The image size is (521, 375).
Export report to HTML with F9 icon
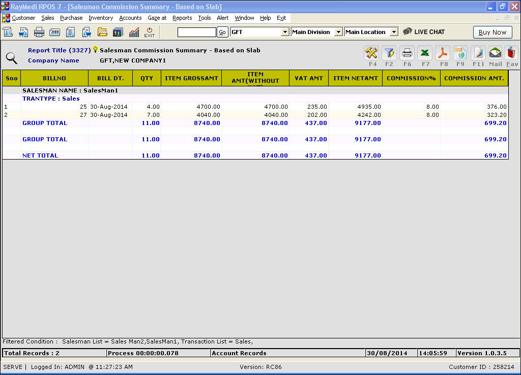pos(460,53)
